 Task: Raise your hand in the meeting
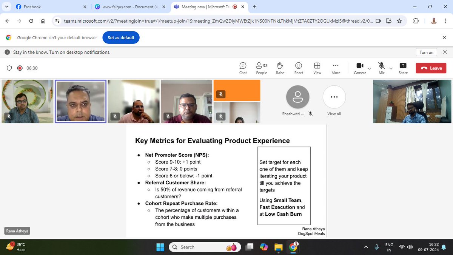pyautogui.click(x=280, y=68)
